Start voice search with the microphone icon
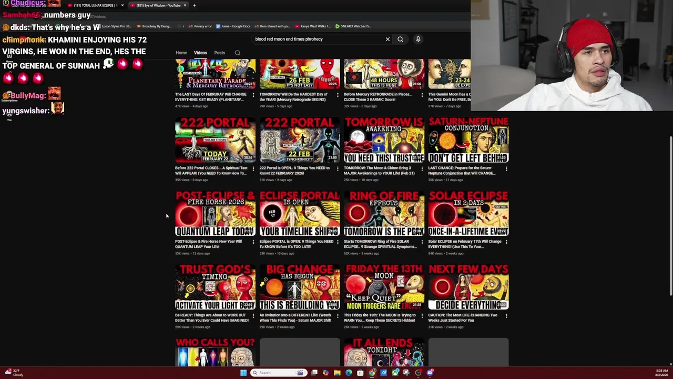Viewport: 673px width, 379px height. coord(418,39)
